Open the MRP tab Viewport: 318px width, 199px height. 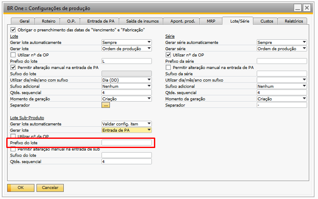pyautogui.click(x=211, y=21)
